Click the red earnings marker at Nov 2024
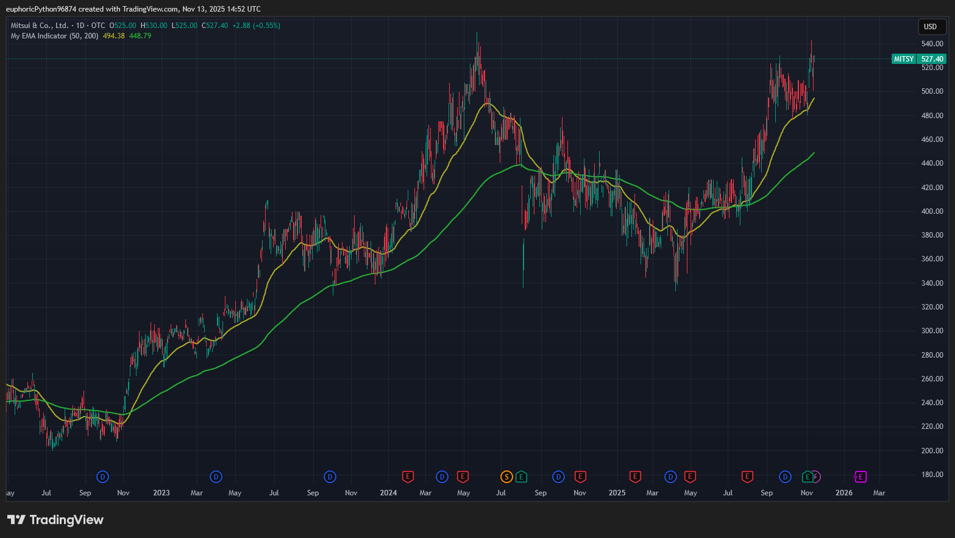This screenshot has height=538, width=955. (580, 476)
